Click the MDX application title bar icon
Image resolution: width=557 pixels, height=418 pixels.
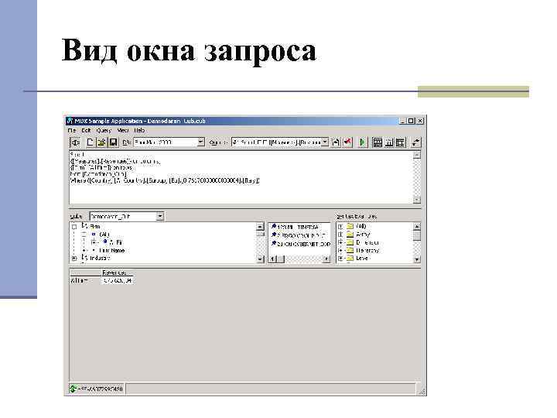70,121
